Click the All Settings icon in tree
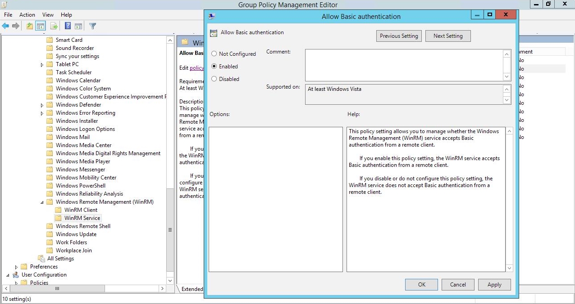This screenshot has width=575, height=304. tap(41, 259)
